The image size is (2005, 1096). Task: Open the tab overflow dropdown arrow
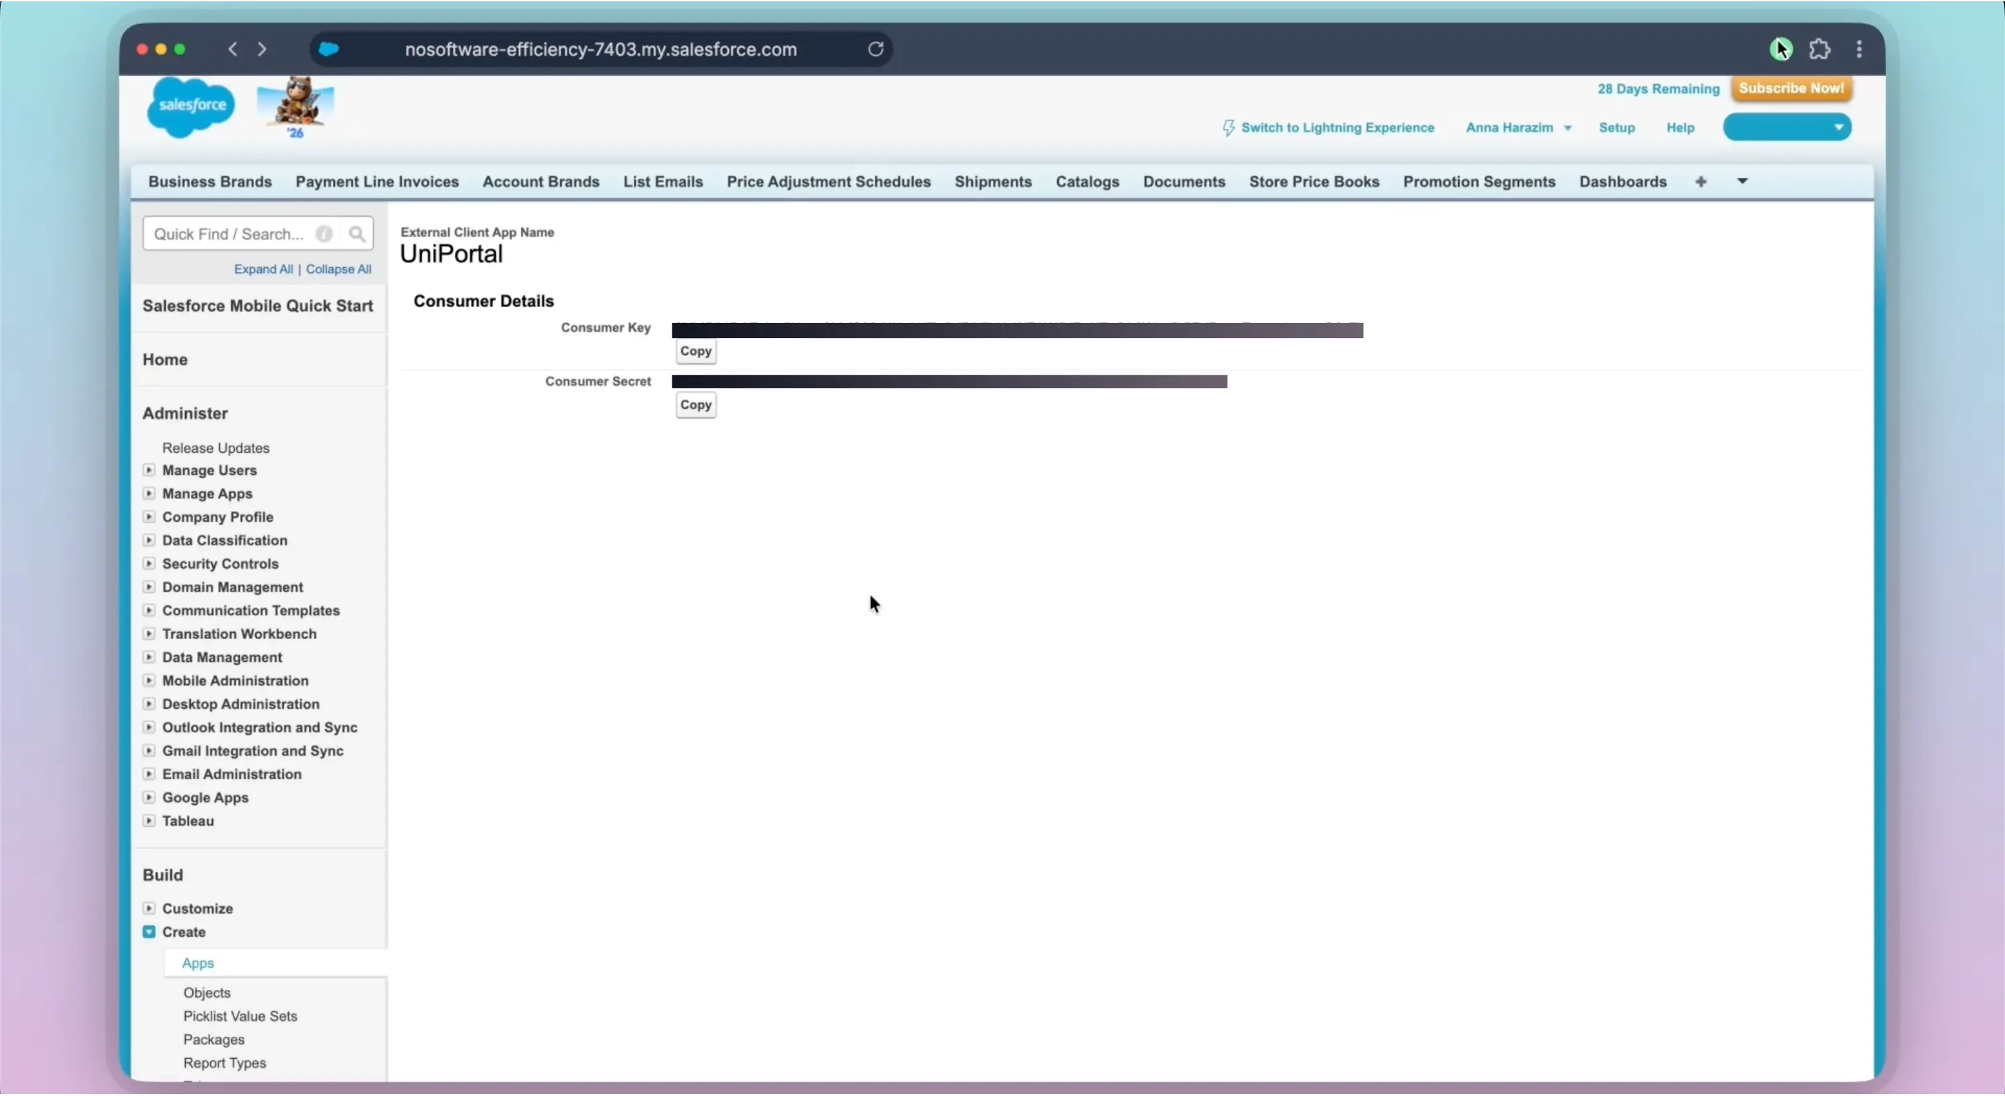(x=1742, y=182)
